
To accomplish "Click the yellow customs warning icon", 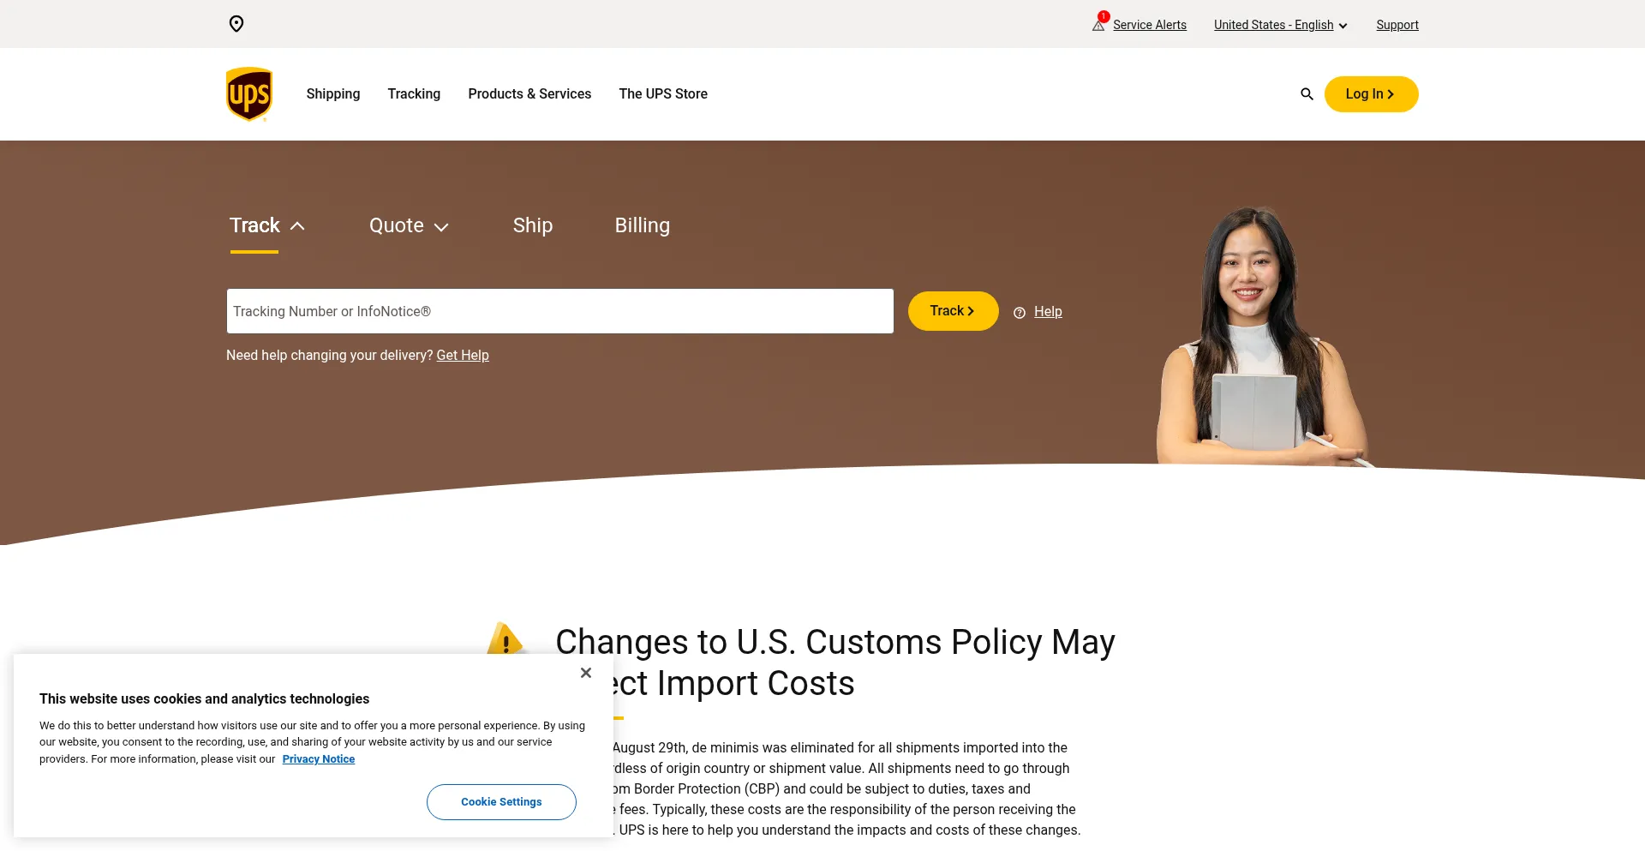I will 505,639.
